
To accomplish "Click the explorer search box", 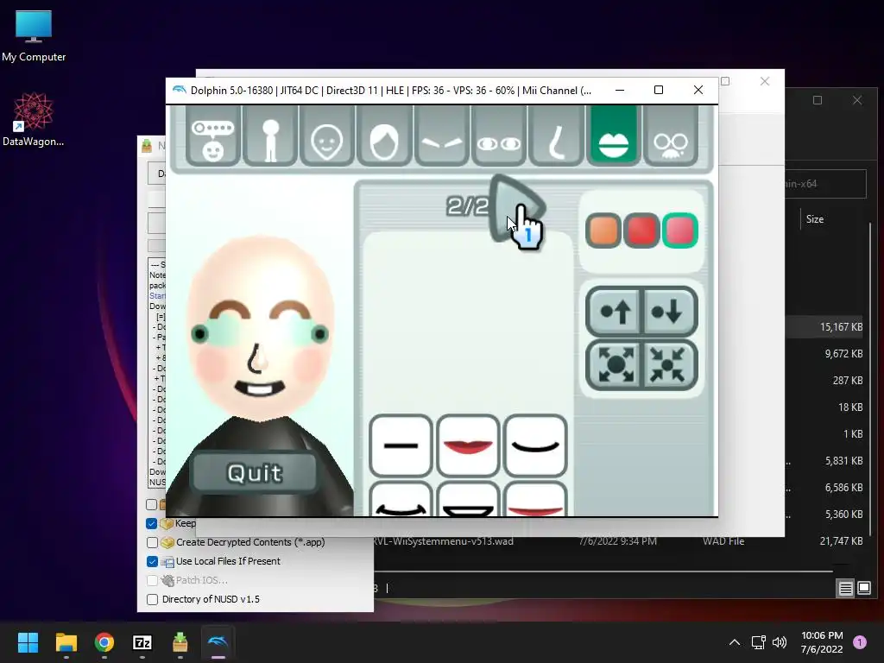I will 825,184.
